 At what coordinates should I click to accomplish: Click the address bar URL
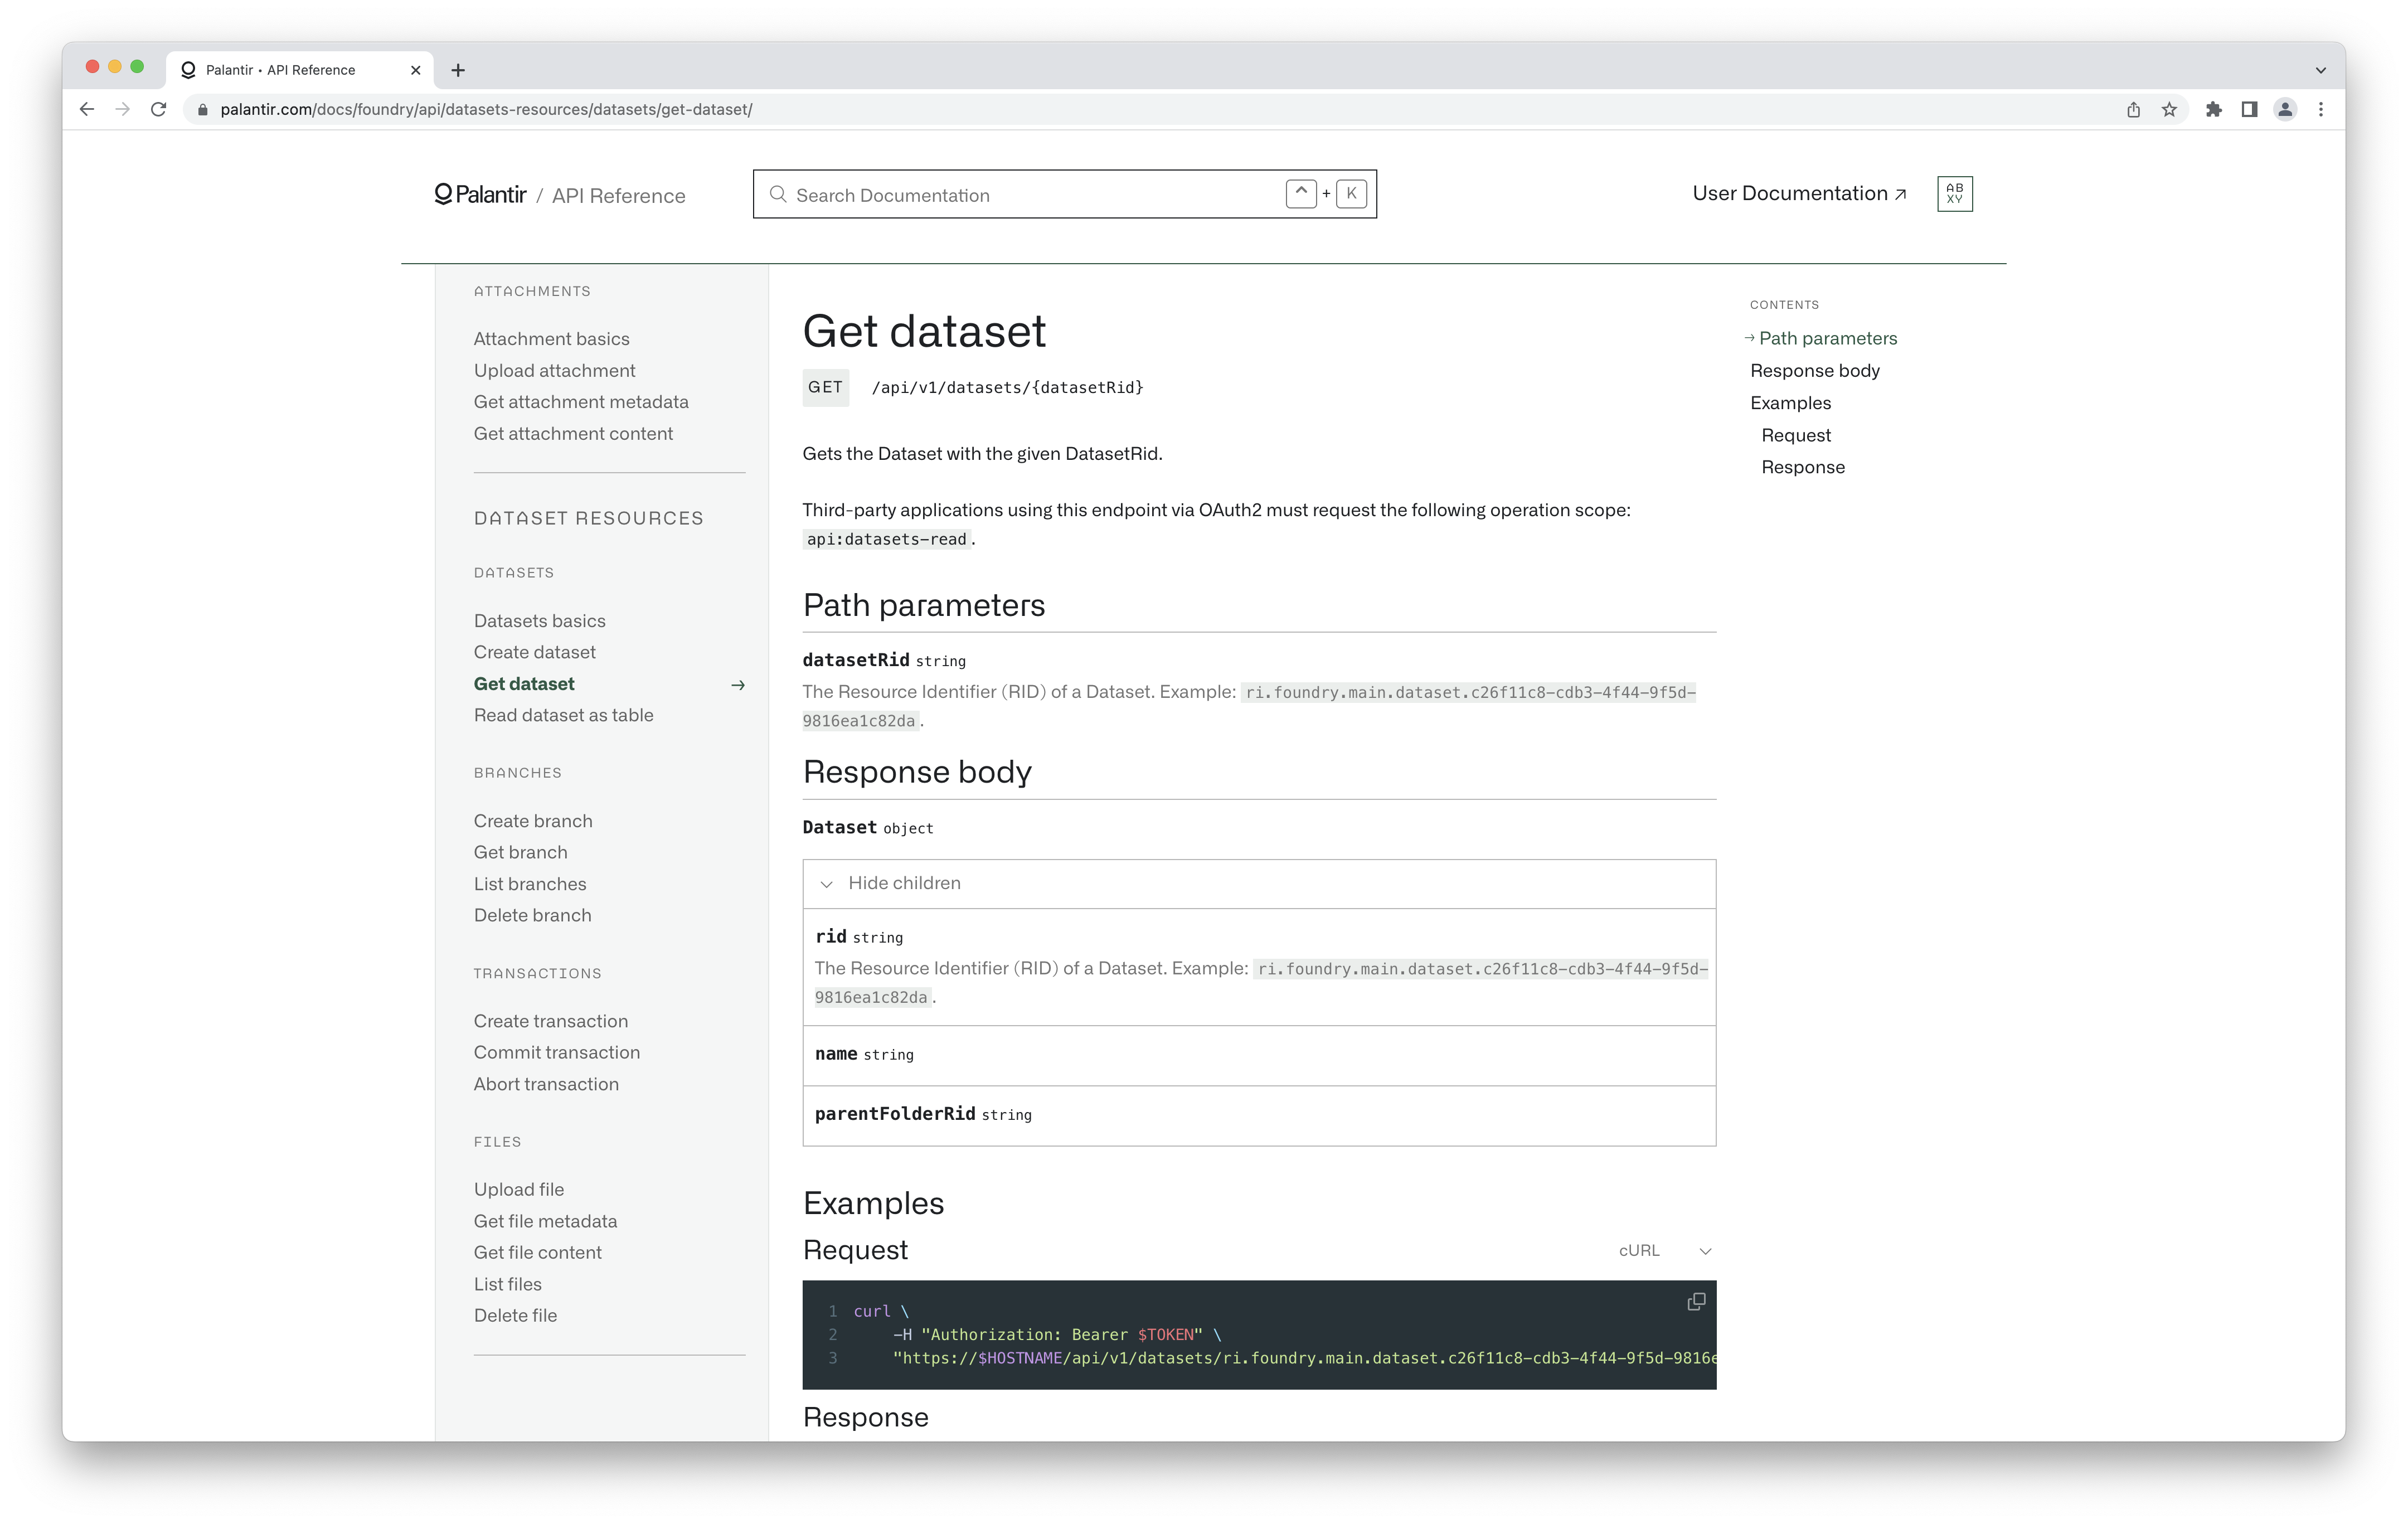[486, 109]
